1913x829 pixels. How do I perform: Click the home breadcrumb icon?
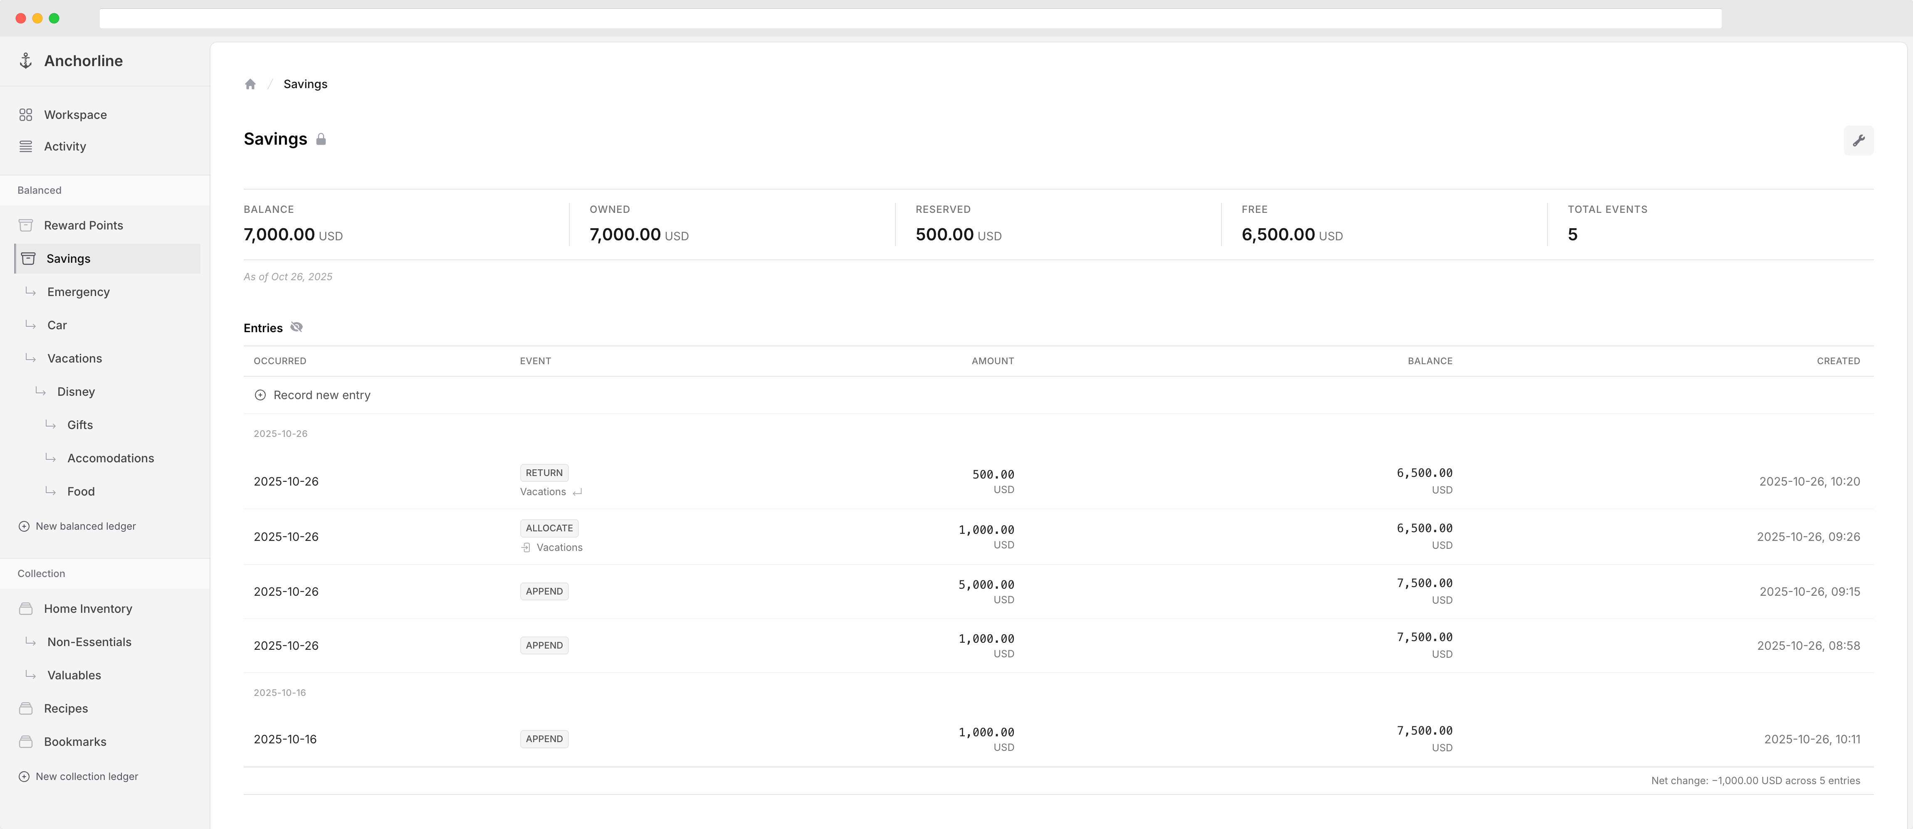250,84
